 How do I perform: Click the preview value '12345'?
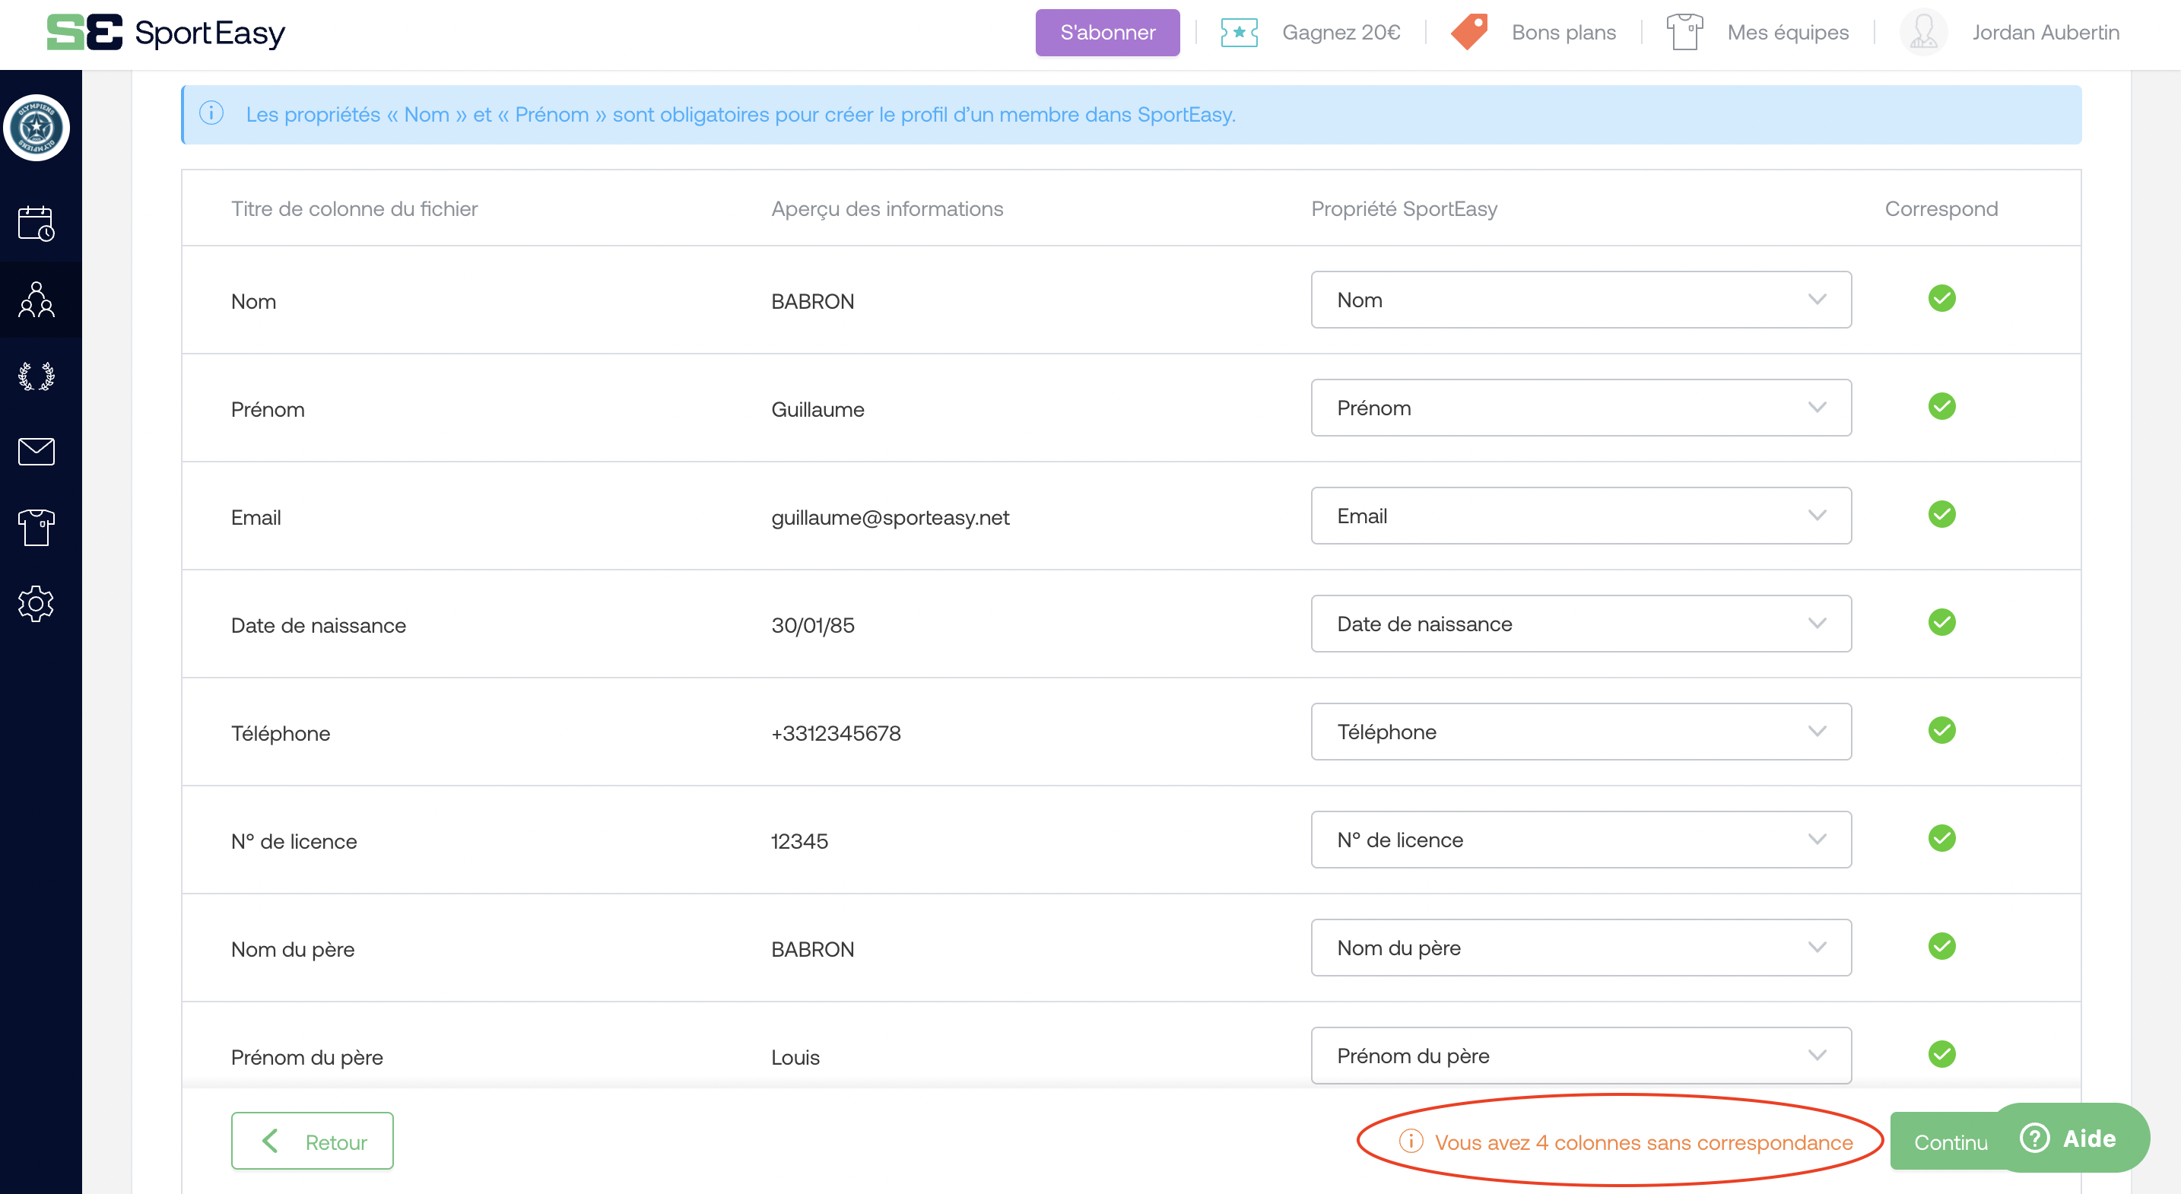(799, 841)
